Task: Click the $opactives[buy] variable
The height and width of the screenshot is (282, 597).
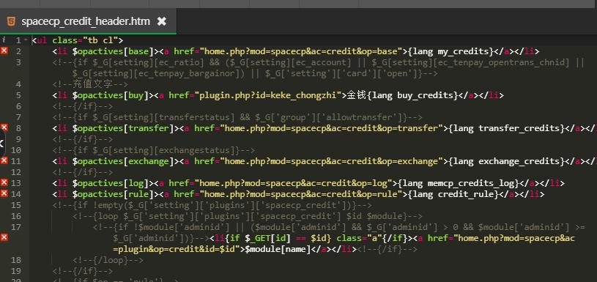Action: coord(111,95)
